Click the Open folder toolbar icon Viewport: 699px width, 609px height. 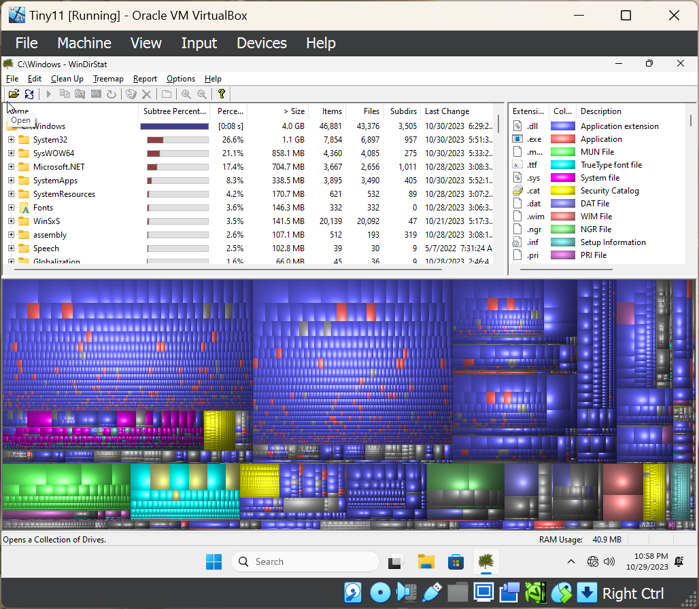pyautogui.click(x=14, y=94)
